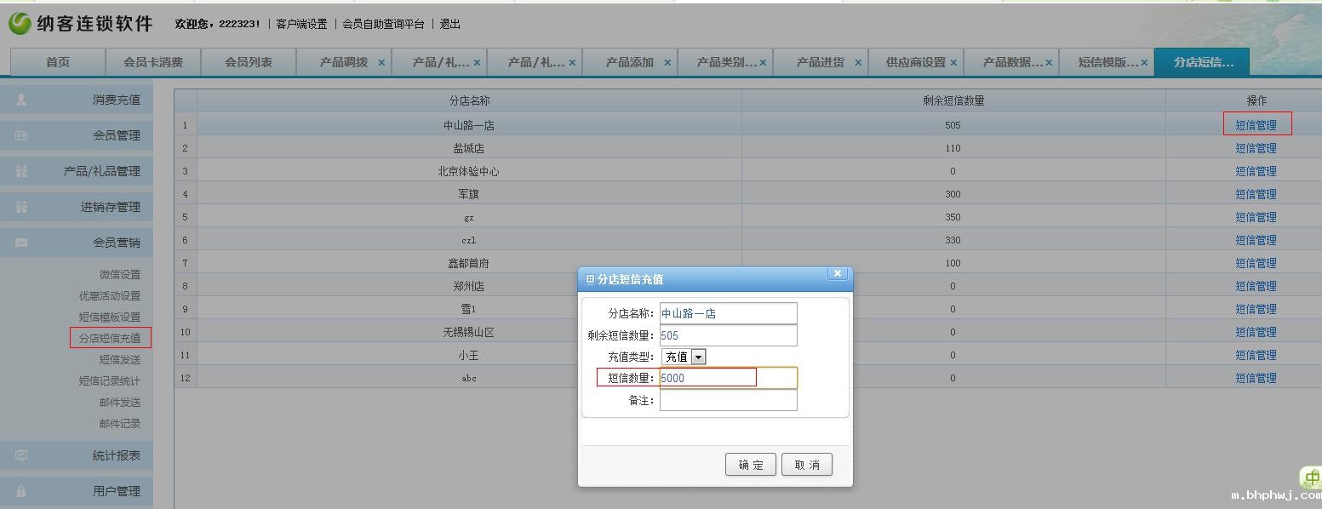1322x509 pixels.
Task: Close the 供应商设置 tab with its x
Action: 953,62
